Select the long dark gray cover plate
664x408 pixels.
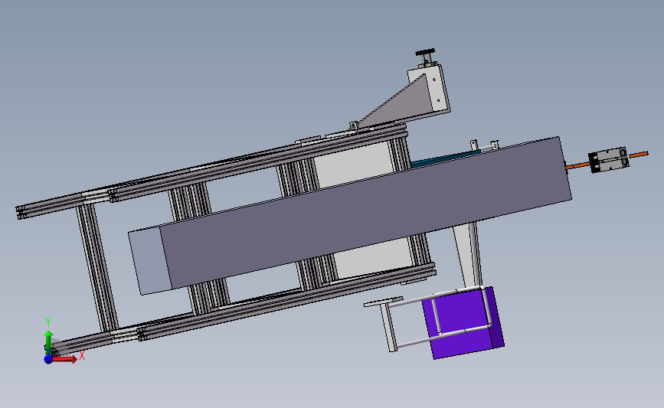365,211
